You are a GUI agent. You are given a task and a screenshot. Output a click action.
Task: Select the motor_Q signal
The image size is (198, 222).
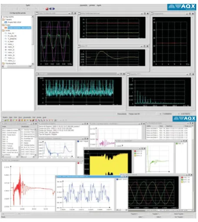coord(11,50)
